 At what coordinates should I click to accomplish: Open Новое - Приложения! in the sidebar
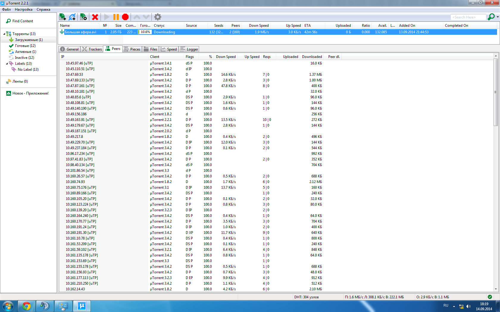click(30, 93)
